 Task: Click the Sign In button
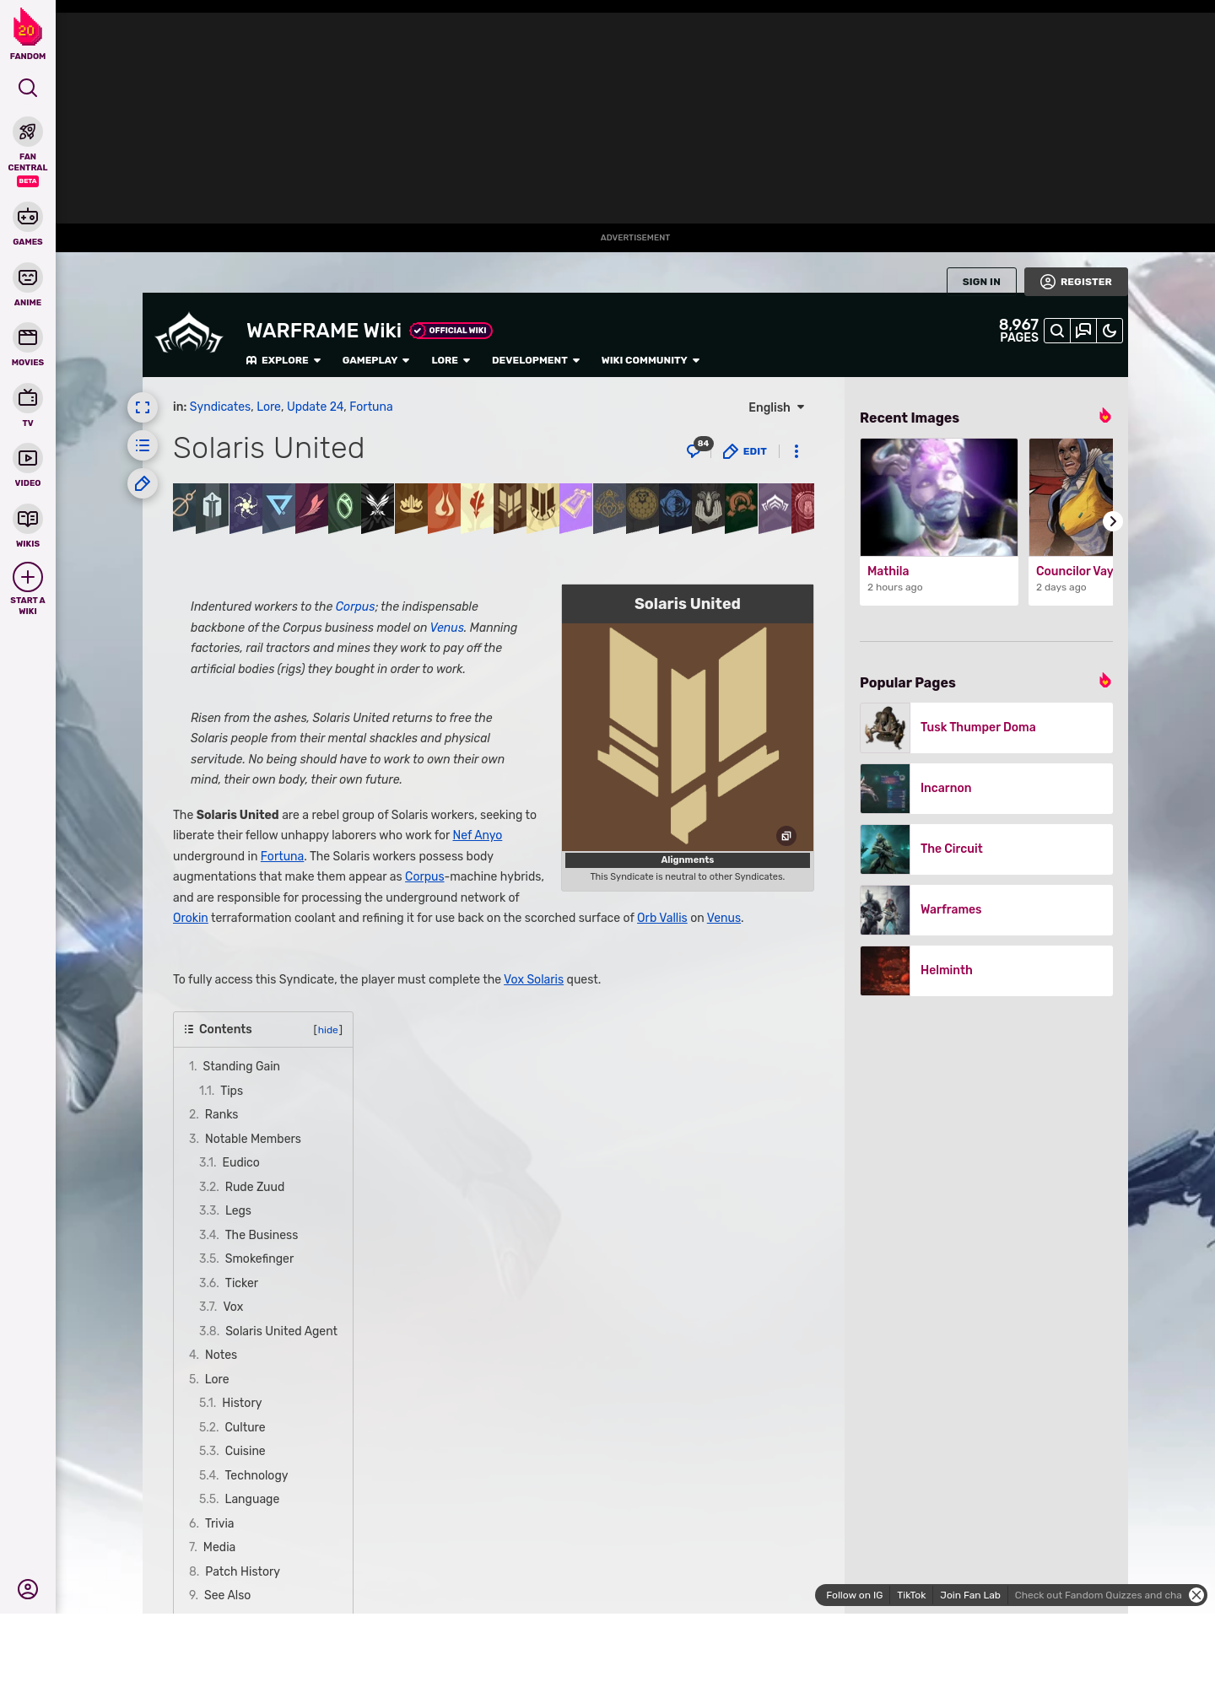pyautogui.click(x=980, y=282)
